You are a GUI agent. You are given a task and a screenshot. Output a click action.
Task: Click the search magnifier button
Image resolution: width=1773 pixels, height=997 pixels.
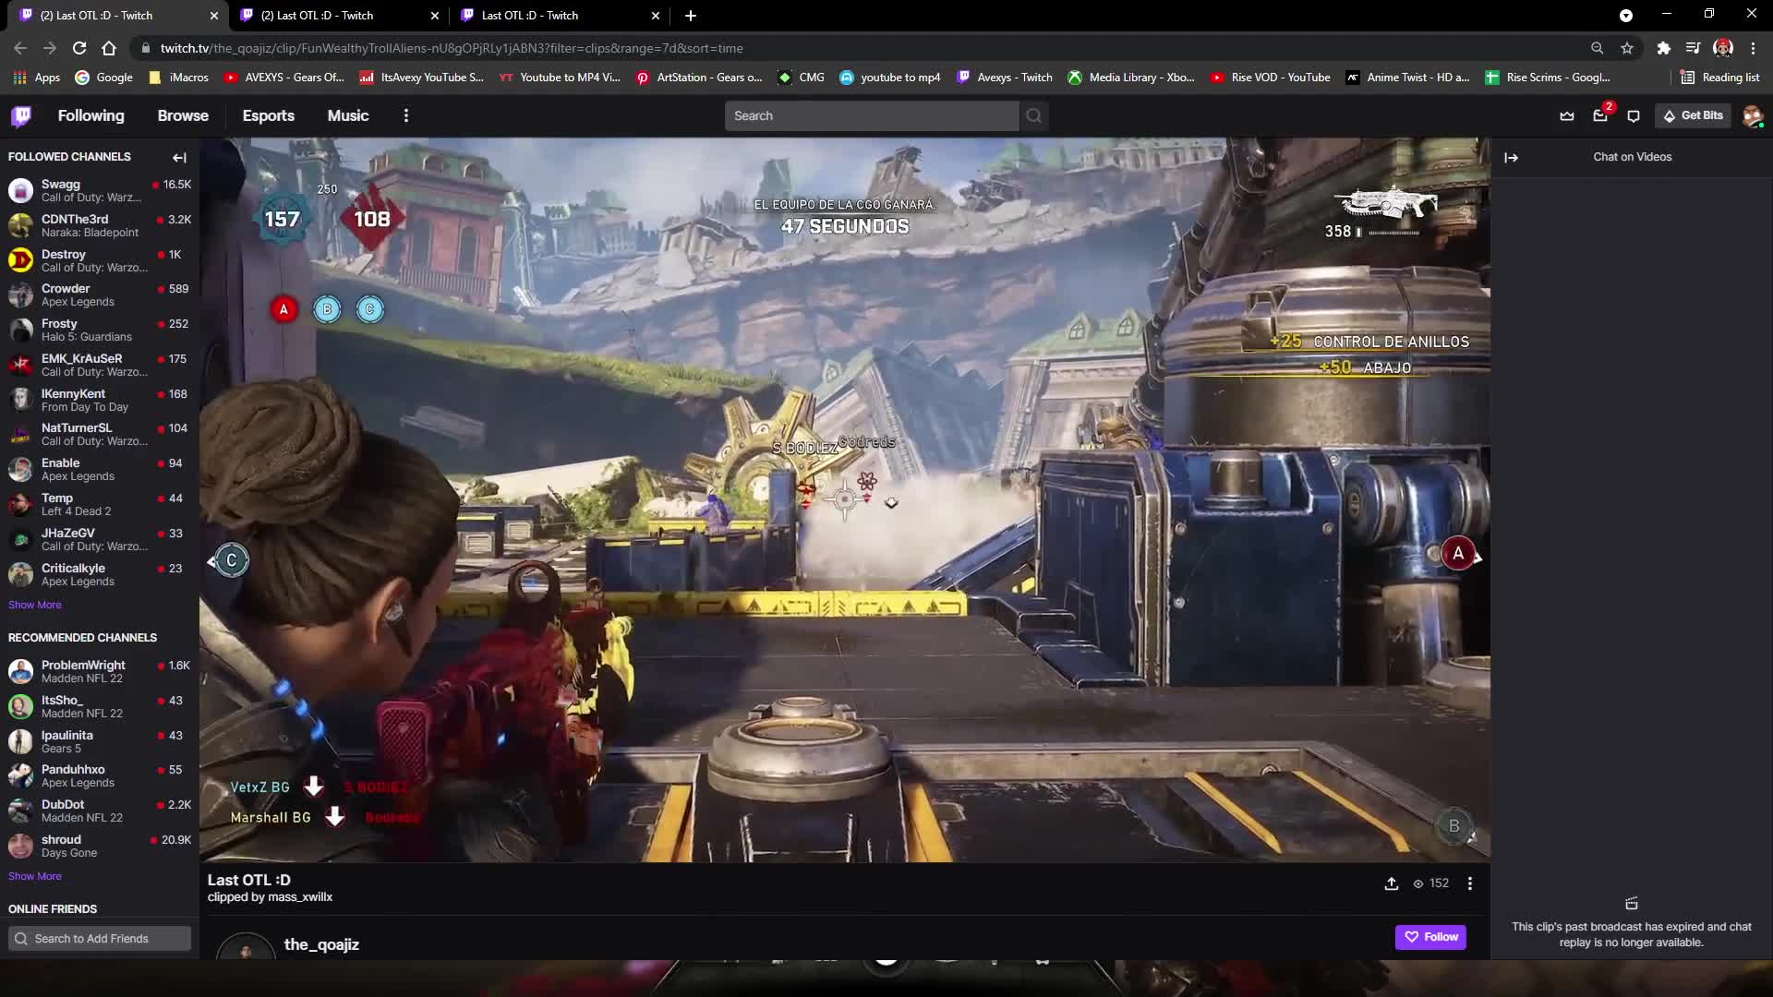(1034, 115)
